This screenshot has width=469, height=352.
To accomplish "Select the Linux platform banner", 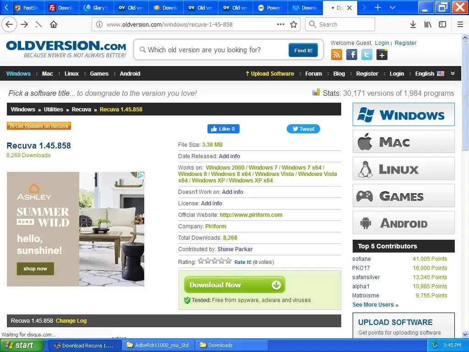I will click(404, 169).
